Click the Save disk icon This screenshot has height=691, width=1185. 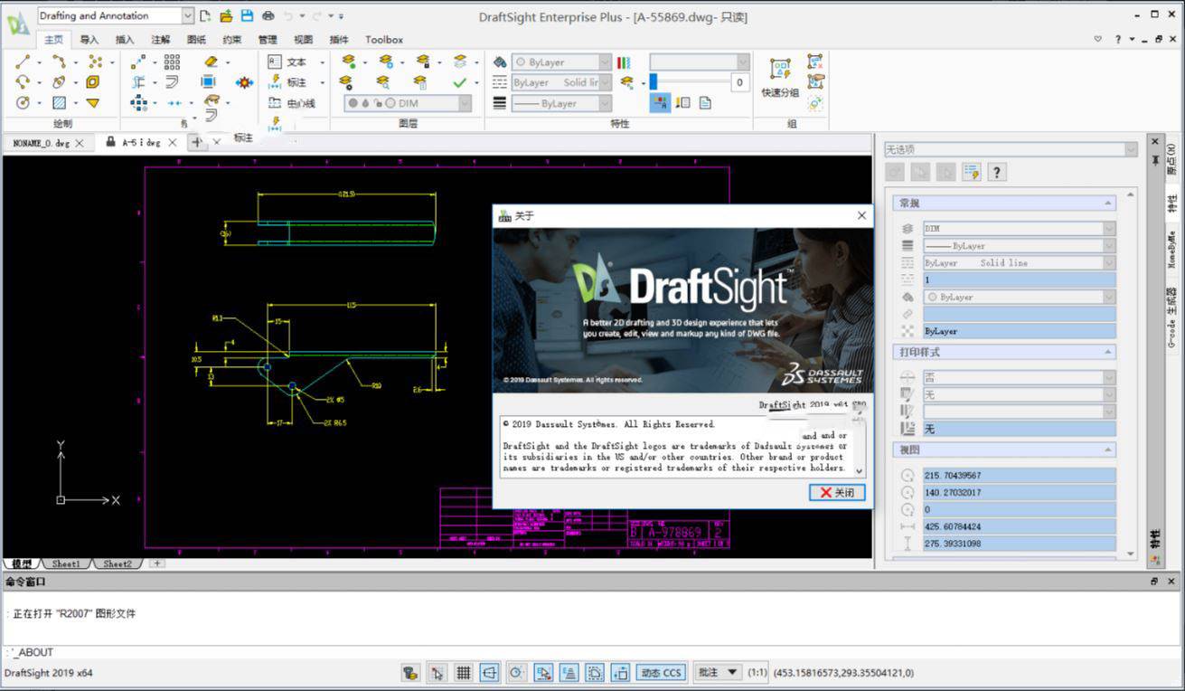(x=247, y=15)
